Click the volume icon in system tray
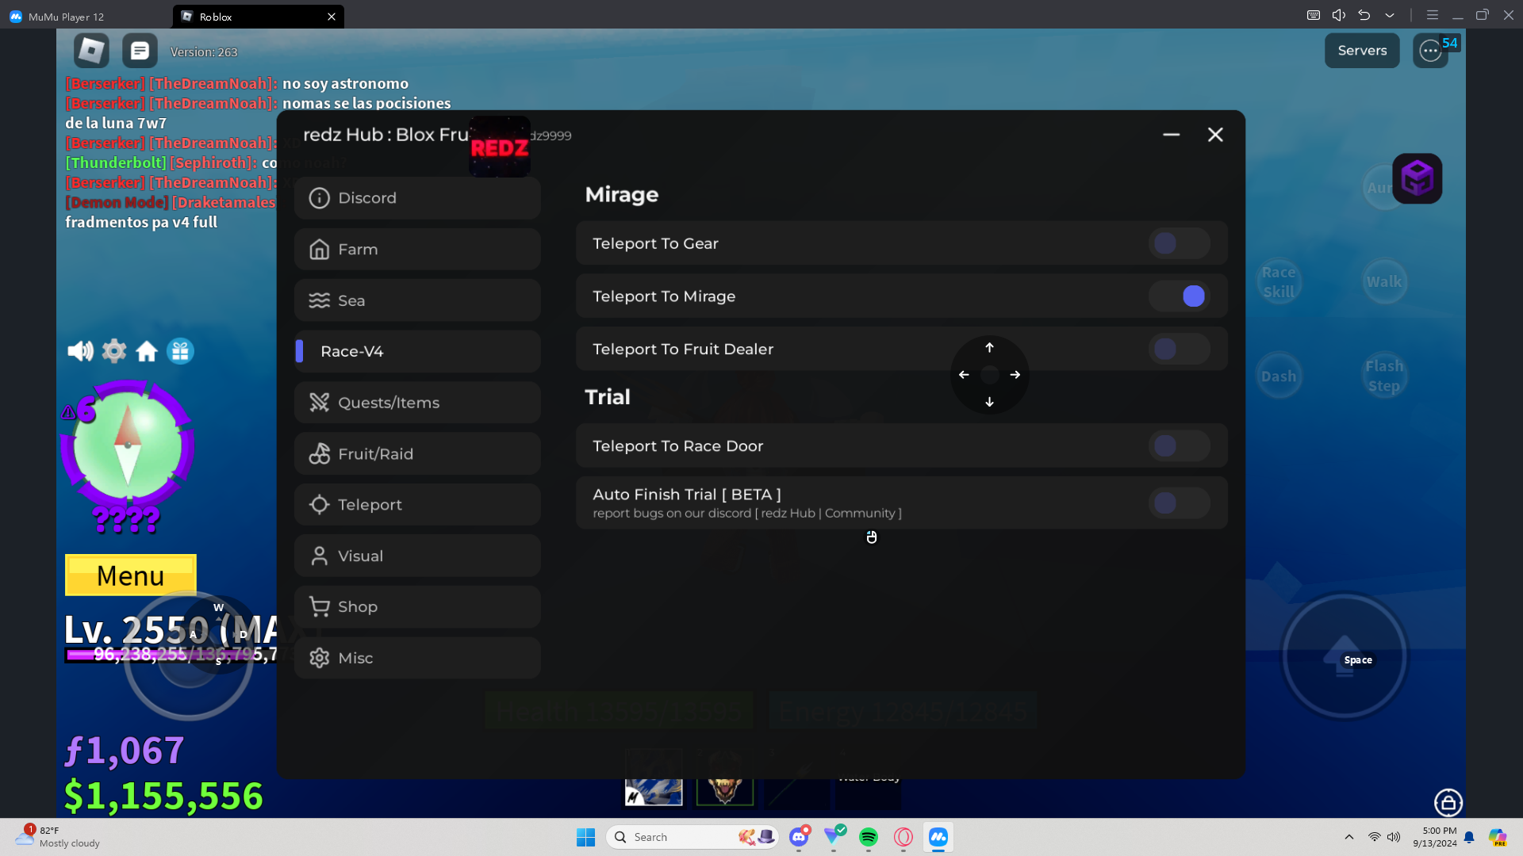The height and width of the screenshot is (856, 1523). [x=1394, y=837]
